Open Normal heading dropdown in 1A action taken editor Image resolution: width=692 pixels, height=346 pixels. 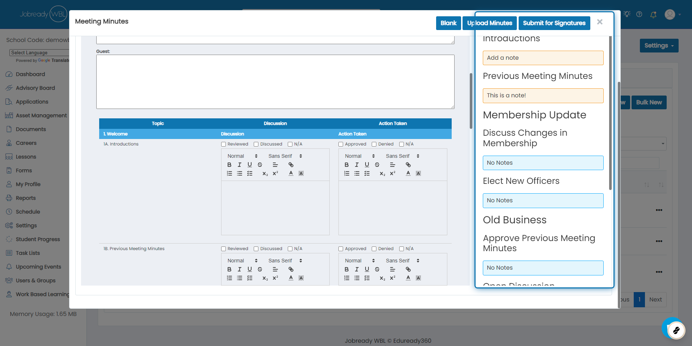pyautogui.click(x=359, y=156)
